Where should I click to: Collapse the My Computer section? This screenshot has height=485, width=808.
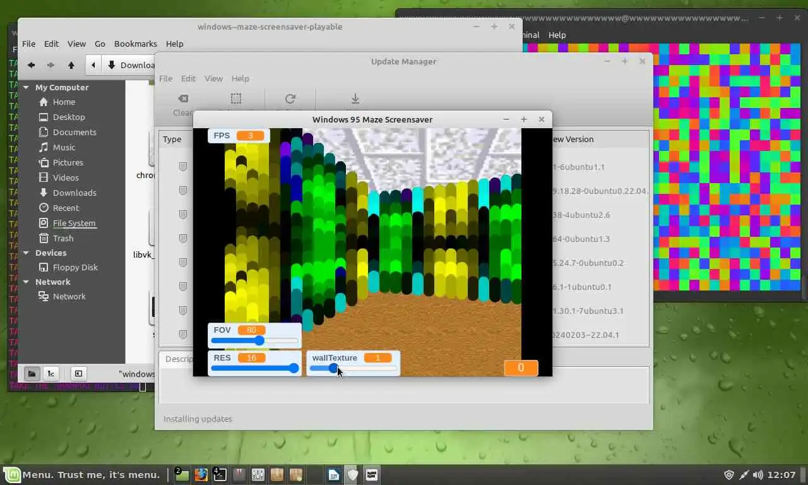[26, 87]
